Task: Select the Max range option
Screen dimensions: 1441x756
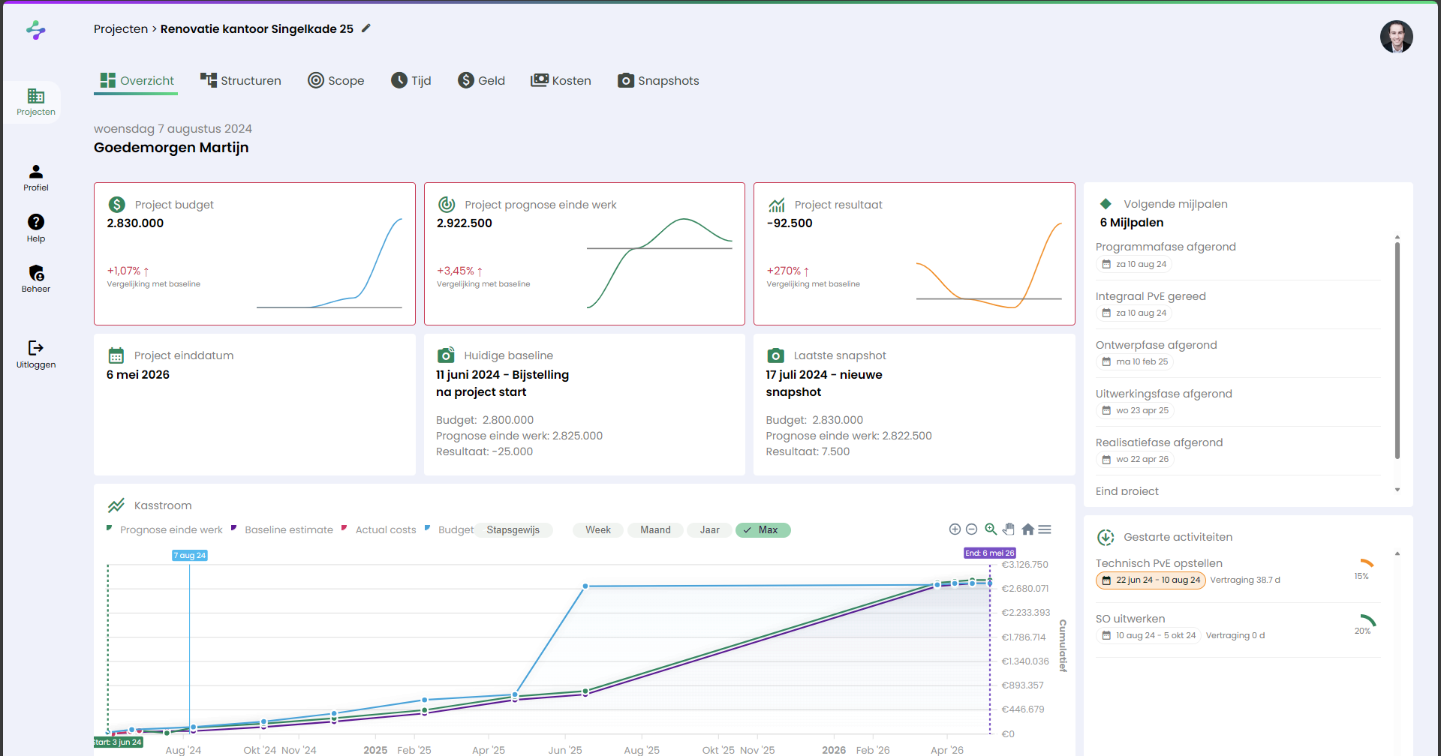Action: pos(763,529)
